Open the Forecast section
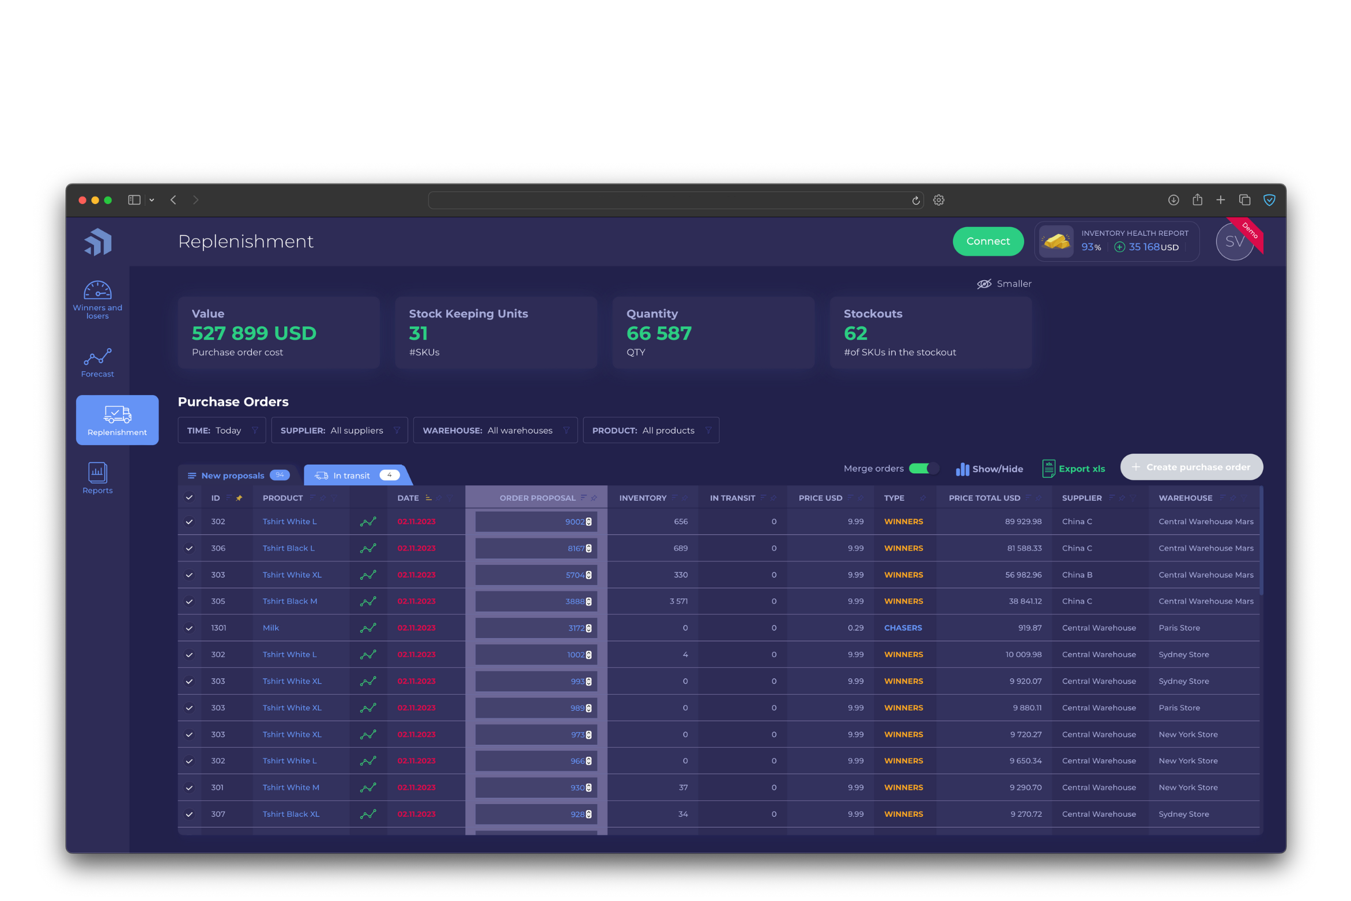 click(97, 361)
